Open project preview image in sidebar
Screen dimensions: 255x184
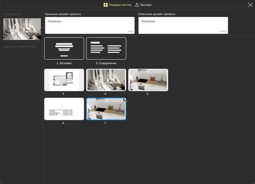coord(22,29)
